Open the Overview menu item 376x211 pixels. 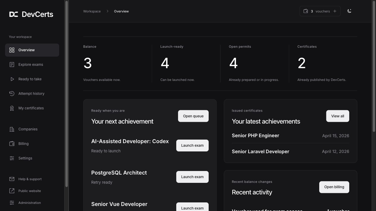[x=32, y=50]
